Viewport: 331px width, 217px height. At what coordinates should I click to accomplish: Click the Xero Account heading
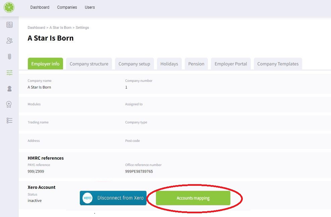tap(42, 187)
